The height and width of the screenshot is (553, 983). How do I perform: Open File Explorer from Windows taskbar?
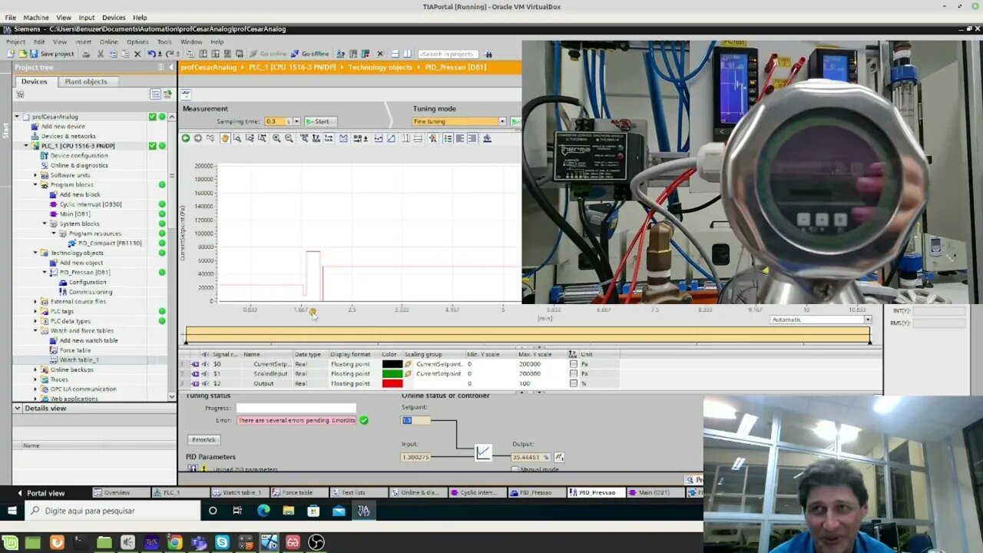point(289,510)
